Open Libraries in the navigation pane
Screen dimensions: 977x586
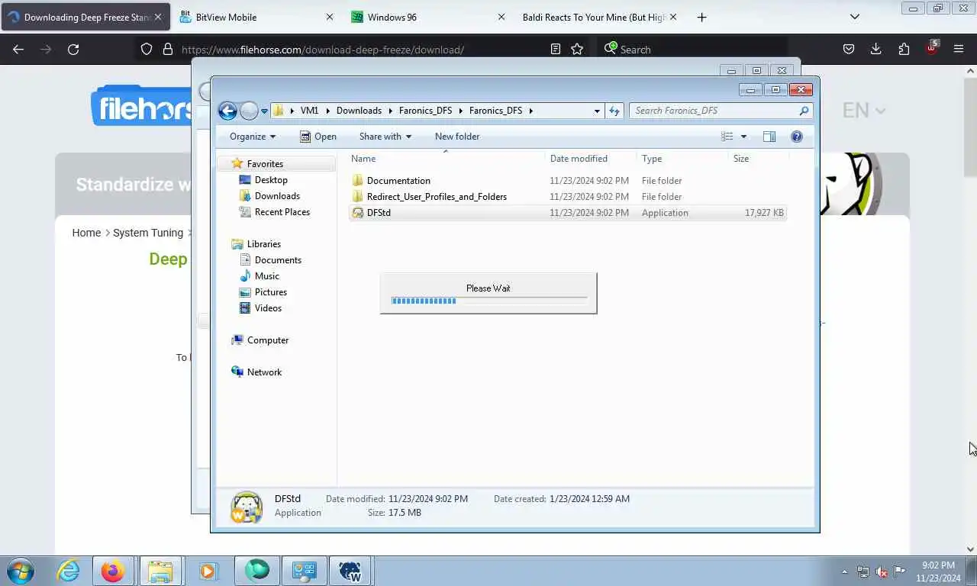click(263, 244)
